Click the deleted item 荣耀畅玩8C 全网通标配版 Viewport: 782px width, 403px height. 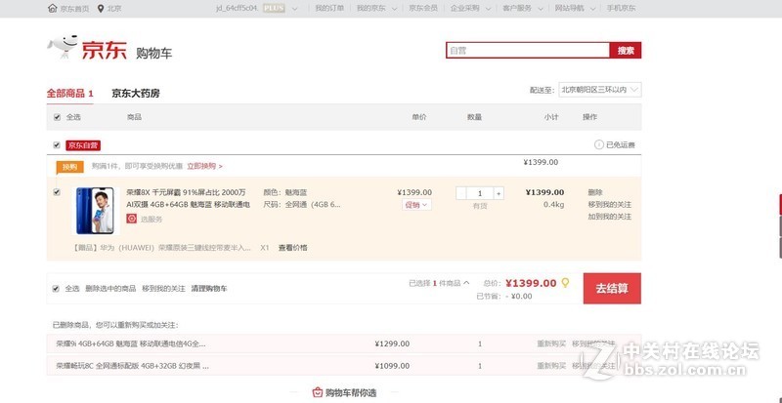pos(132,366)
